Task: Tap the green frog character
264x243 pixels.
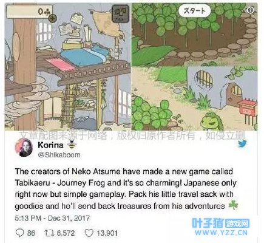Action: [211, 122]
